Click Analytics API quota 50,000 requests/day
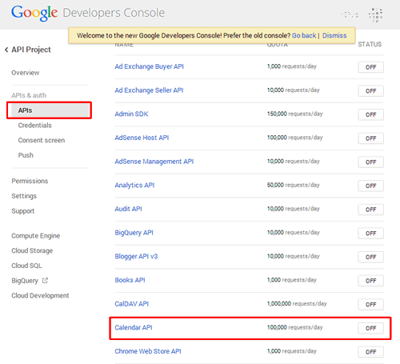The image size is (400, 364). click(294, 185)
